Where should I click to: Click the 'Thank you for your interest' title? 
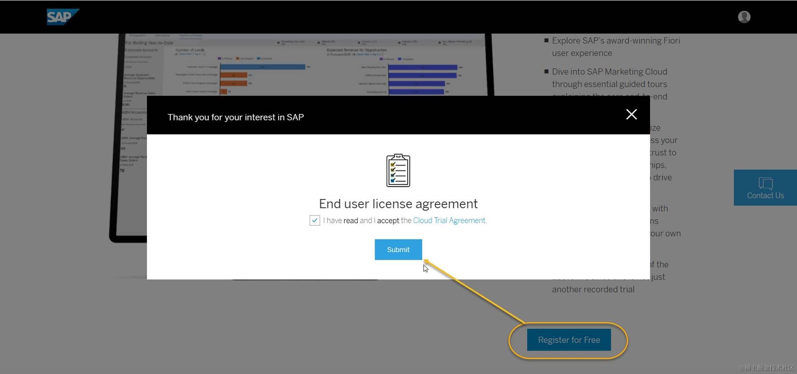pos(236,117)
